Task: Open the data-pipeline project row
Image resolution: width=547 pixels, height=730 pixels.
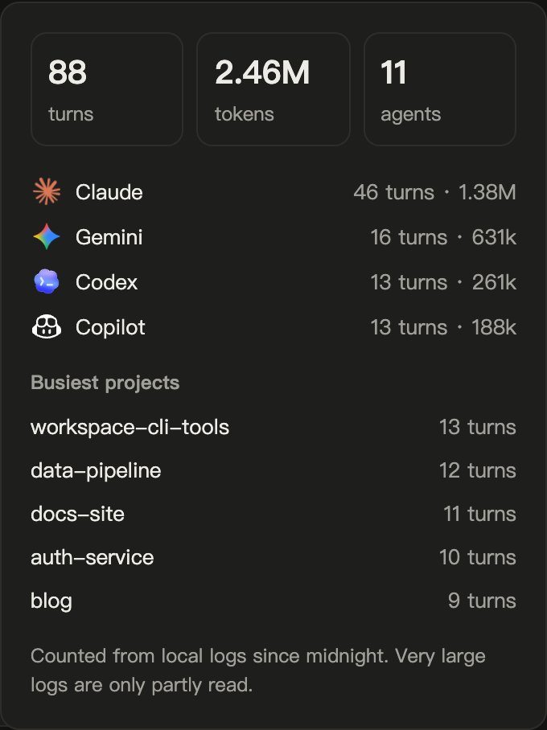Action: coord(273,470)
